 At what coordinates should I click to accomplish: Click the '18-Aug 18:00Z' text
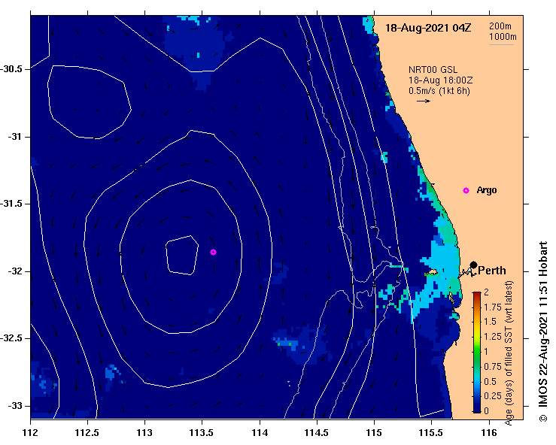pos(440,80)
